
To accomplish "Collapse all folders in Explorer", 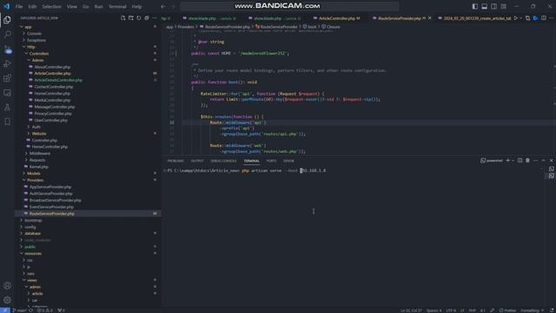I will click(x=147, y=17).
